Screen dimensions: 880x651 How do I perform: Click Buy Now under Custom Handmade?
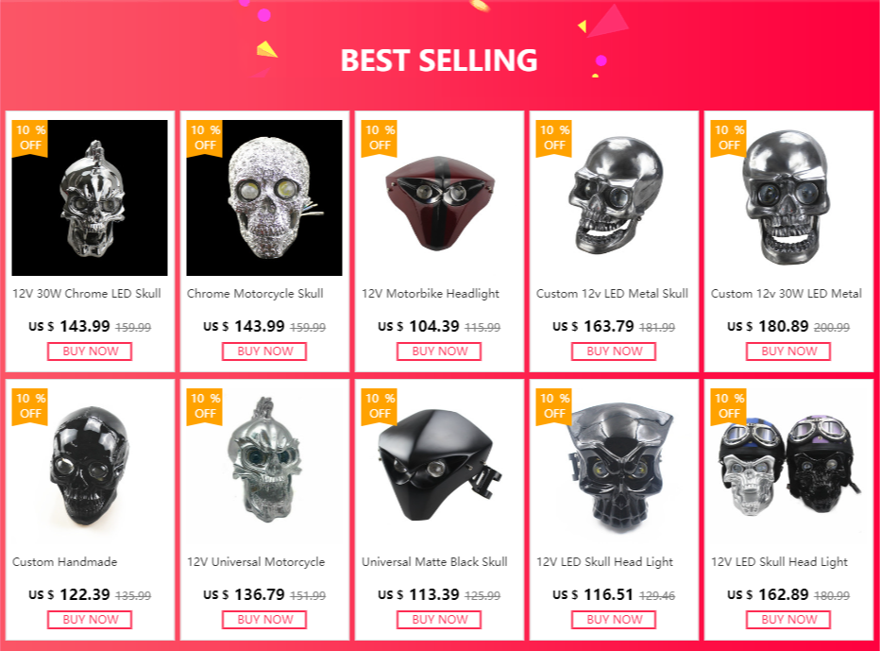pyautogui.click(x=90, y=620)
